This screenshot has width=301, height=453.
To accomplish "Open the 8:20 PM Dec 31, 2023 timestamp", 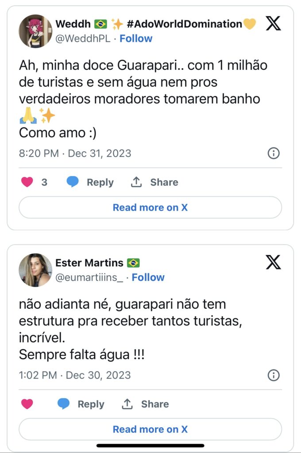I will tap(75, 154).
